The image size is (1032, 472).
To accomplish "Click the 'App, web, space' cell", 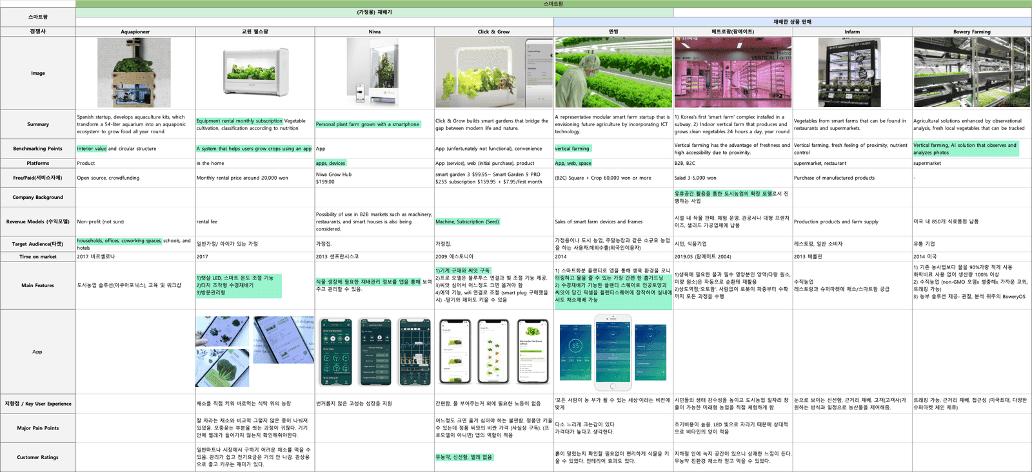I will pos(613,164).
